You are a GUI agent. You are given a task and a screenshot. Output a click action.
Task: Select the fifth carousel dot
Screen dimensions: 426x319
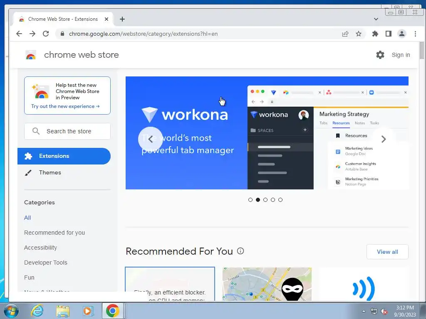point(280,200)
